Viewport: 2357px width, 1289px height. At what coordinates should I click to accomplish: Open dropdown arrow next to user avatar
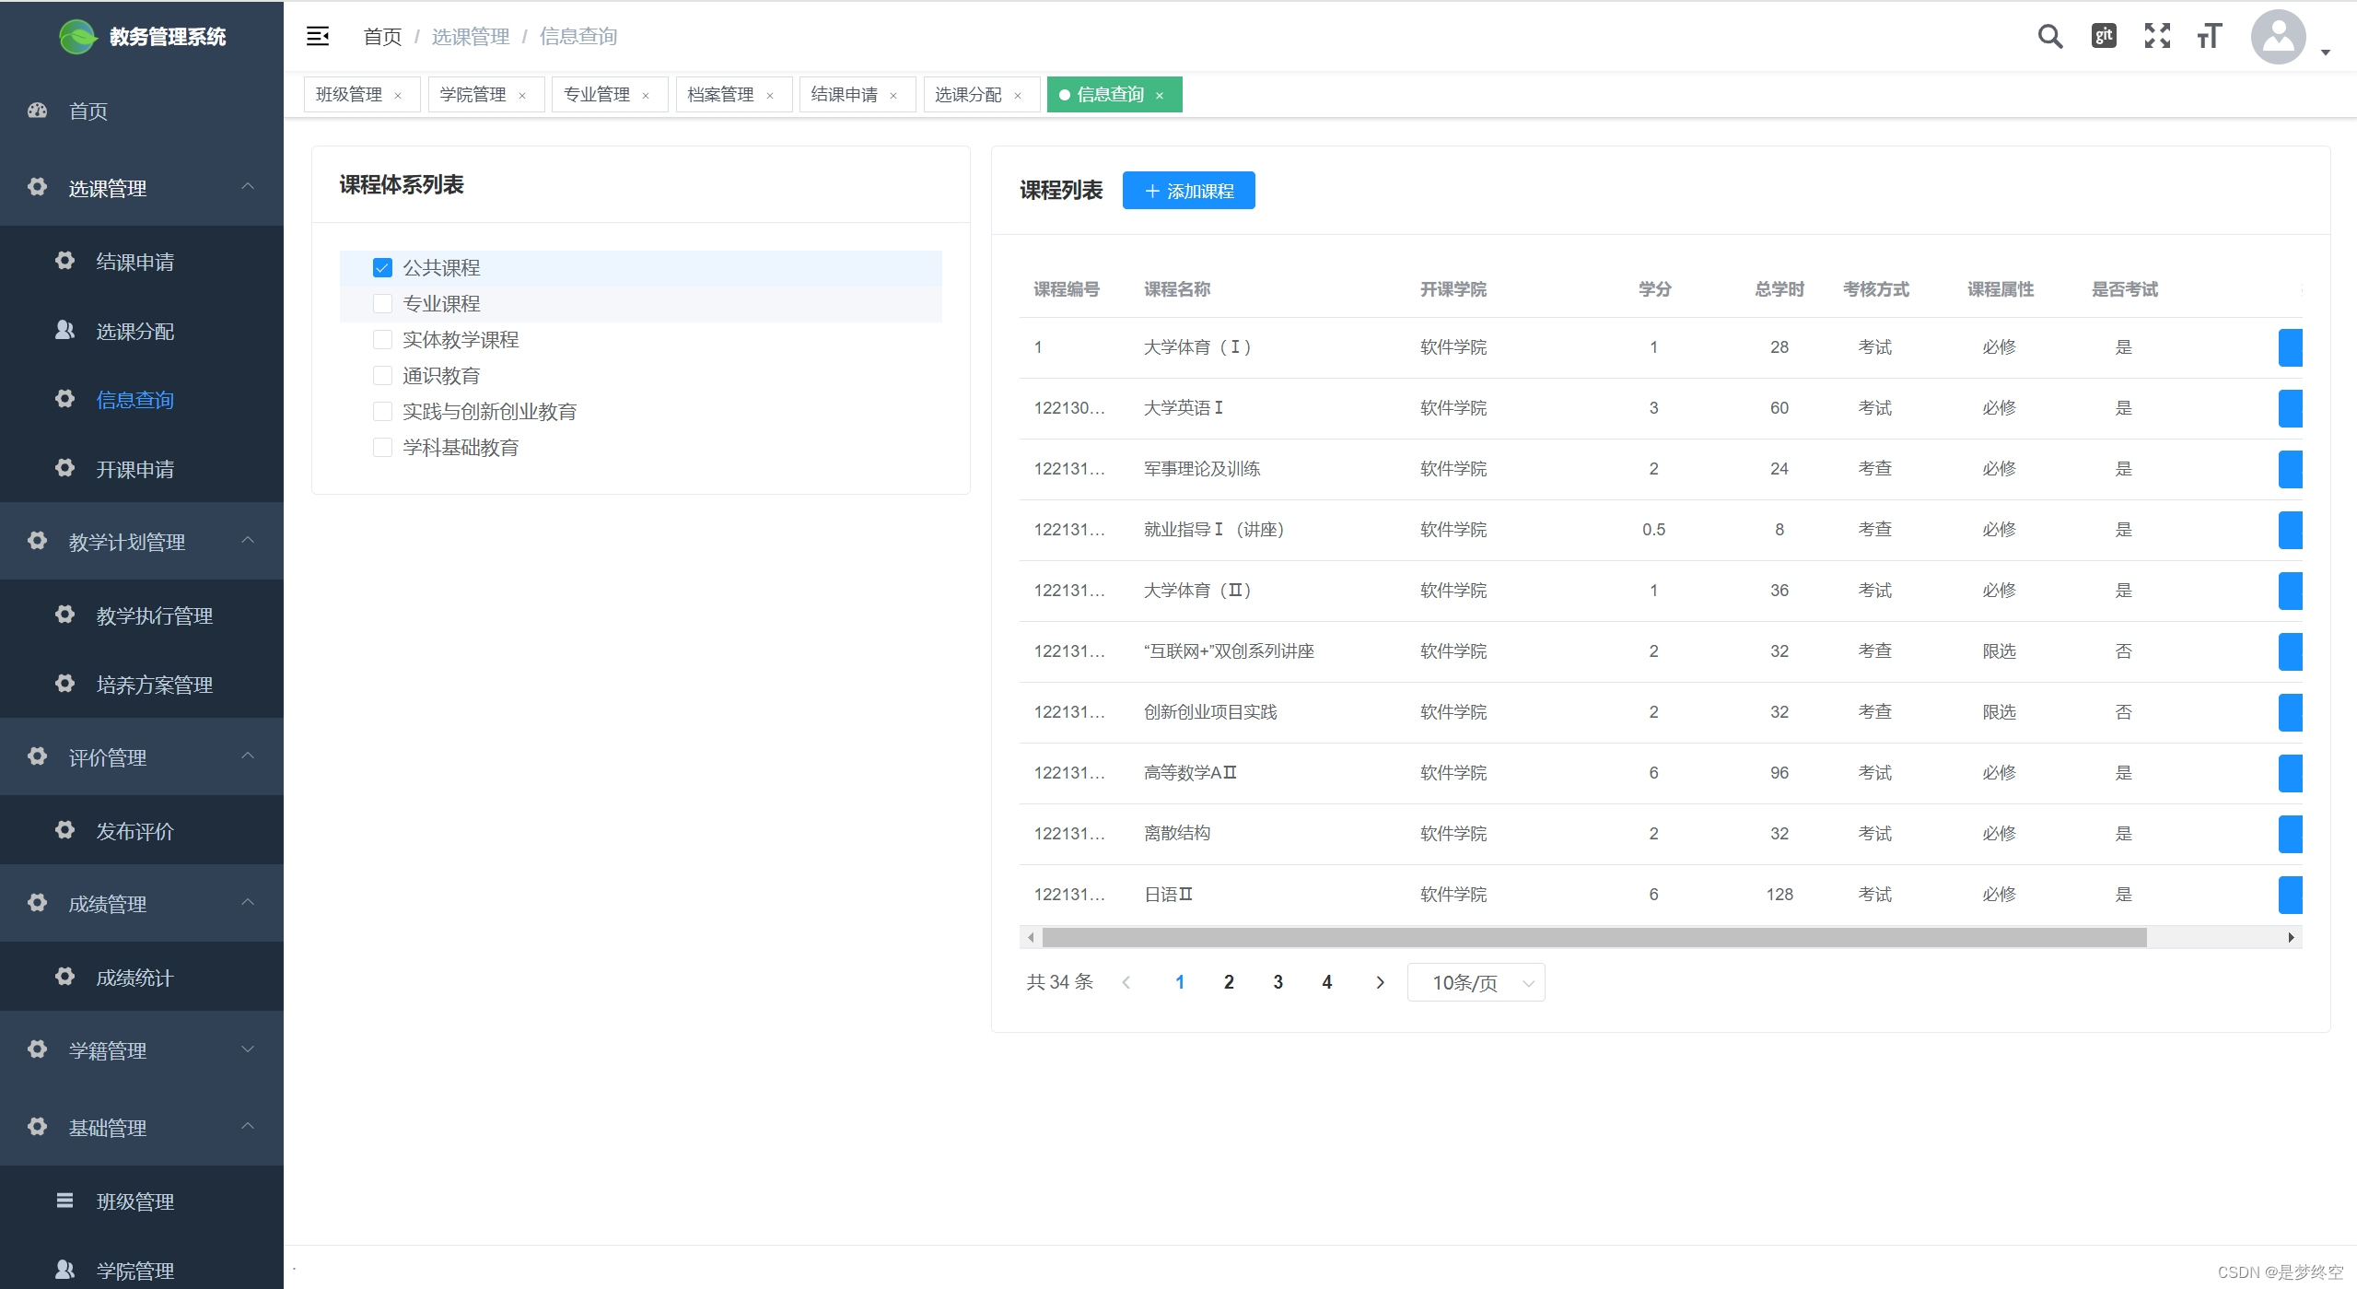coord(2326,53)
